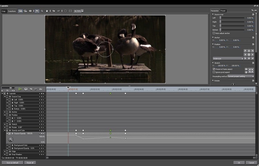Screen dimensions: 259x166
Task: Switch to 2D mode
Action: click(20, 11)
